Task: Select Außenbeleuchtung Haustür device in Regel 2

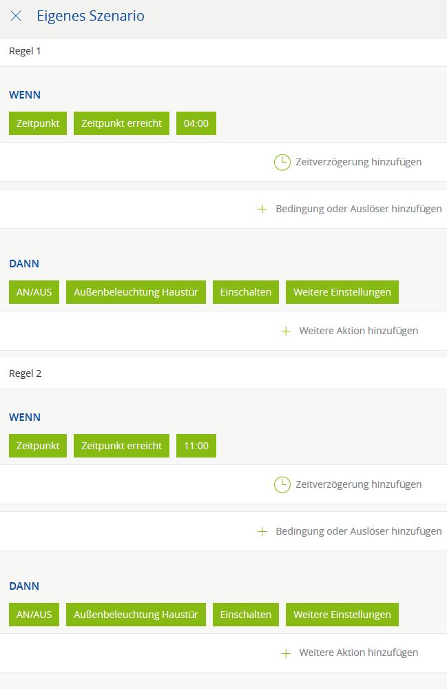Action: (136, 615)
